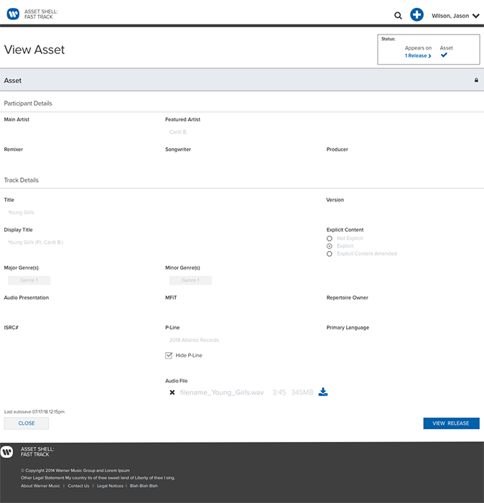This screenshot has width=484, height=503.
Task: Select Explicit Content Amended option
Action: pos(330,254)
